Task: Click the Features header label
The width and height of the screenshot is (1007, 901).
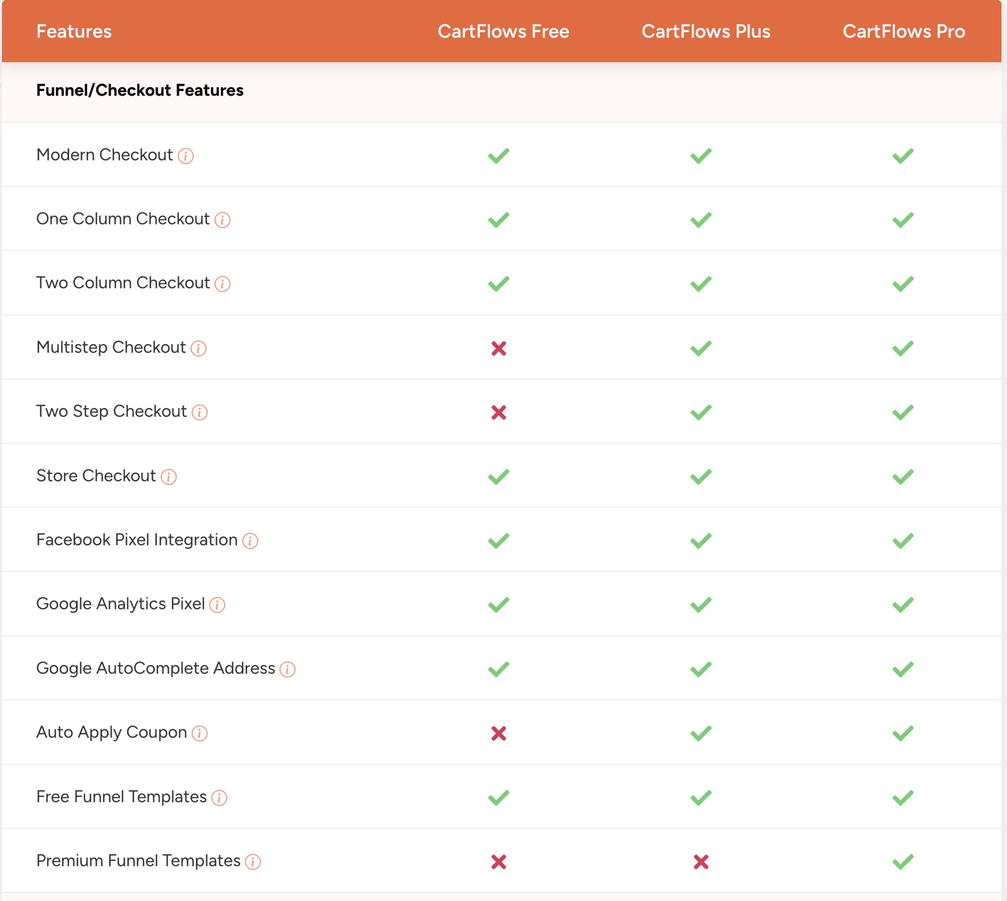Action: (x=74, y=31)
